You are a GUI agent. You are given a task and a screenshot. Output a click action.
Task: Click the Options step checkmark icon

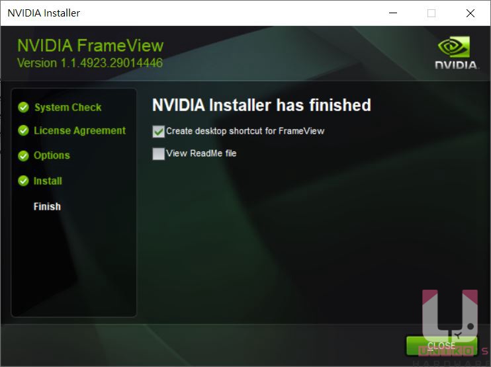(23, 155)
